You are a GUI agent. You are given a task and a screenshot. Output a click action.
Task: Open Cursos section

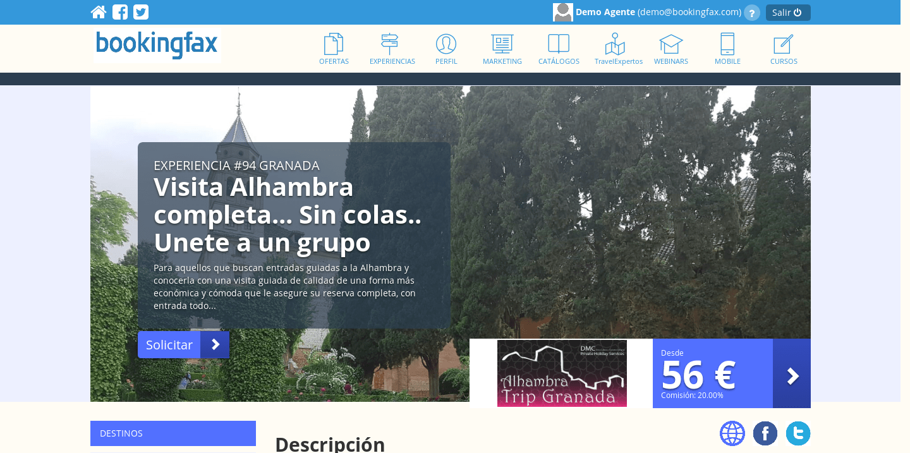tap(784, 49)
